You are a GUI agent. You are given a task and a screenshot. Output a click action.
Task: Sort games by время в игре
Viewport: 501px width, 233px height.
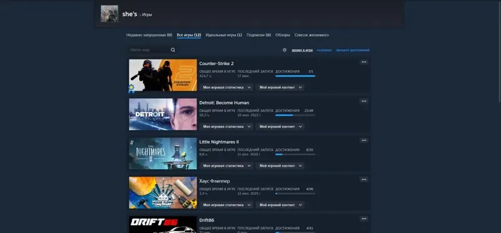302,50
